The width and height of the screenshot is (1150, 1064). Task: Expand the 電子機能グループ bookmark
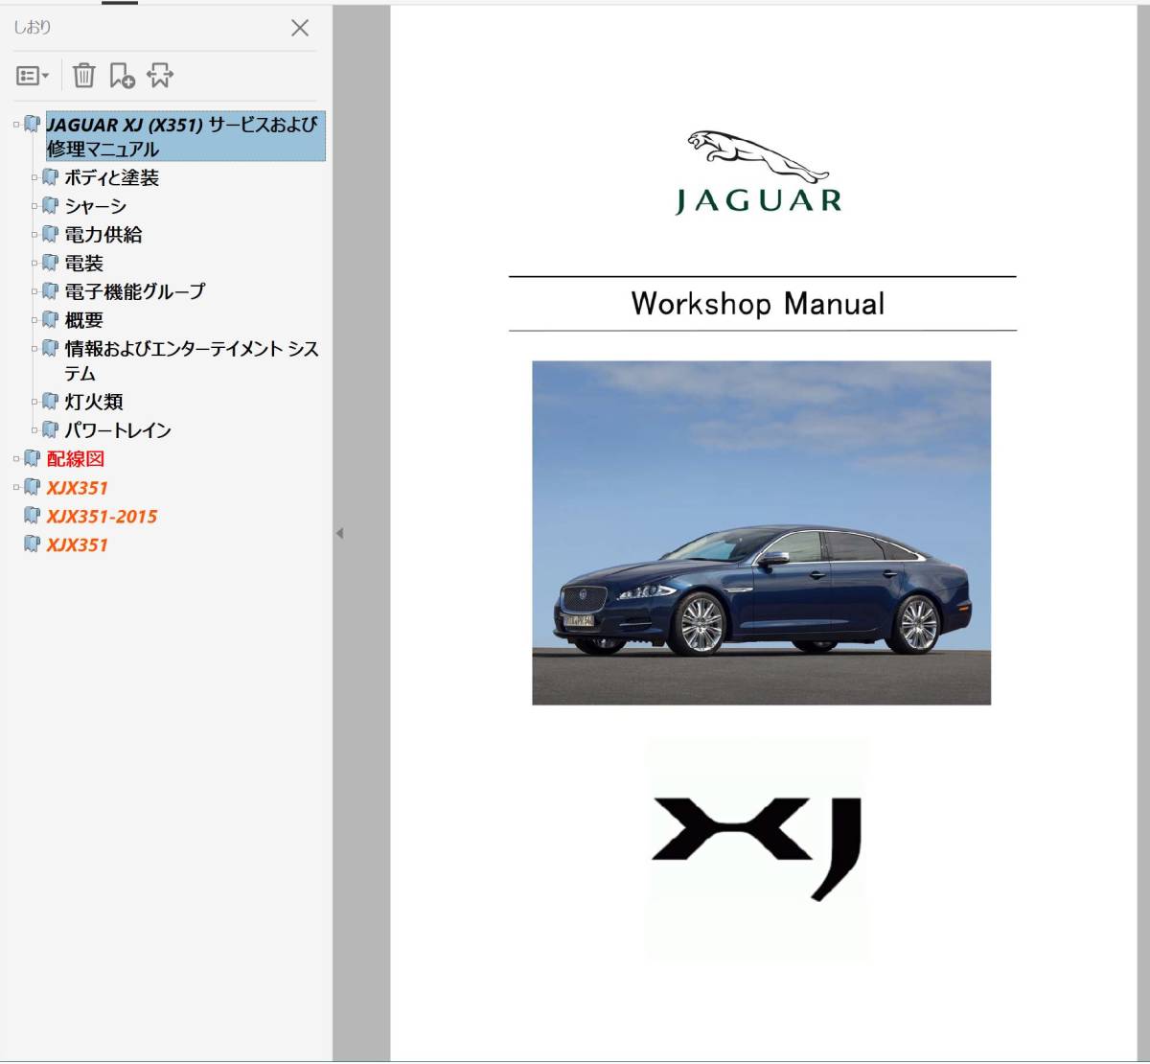pyautogui.click(x=34, y=291)
